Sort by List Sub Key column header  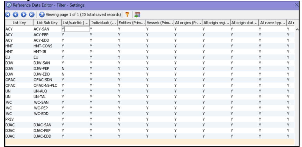tap(47, 23)
